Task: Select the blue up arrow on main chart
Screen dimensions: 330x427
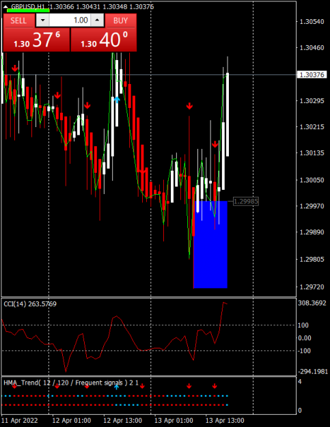Action: pyautogui.click(x=117, y=100)
